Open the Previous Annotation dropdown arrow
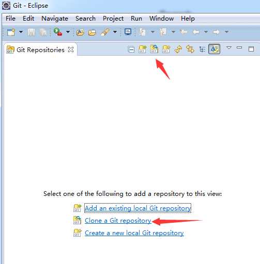The image size is (260, 264). (x=173, y=32)
